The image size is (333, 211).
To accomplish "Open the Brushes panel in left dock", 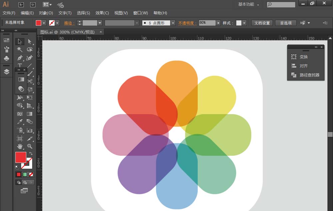I will click(x=6, y=49).
